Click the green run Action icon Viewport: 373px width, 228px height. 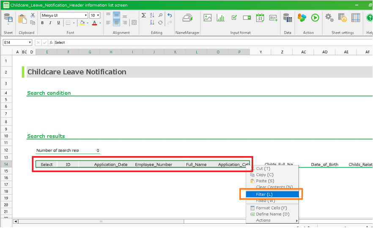click(x=315, y=18)
